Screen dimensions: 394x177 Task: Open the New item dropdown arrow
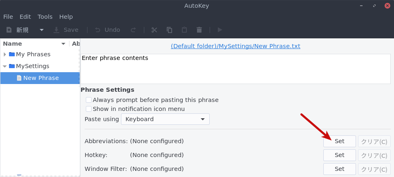[x=42, y=30]
